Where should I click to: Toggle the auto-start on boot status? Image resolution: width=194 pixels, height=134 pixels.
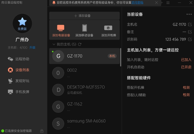click(186, 67)
